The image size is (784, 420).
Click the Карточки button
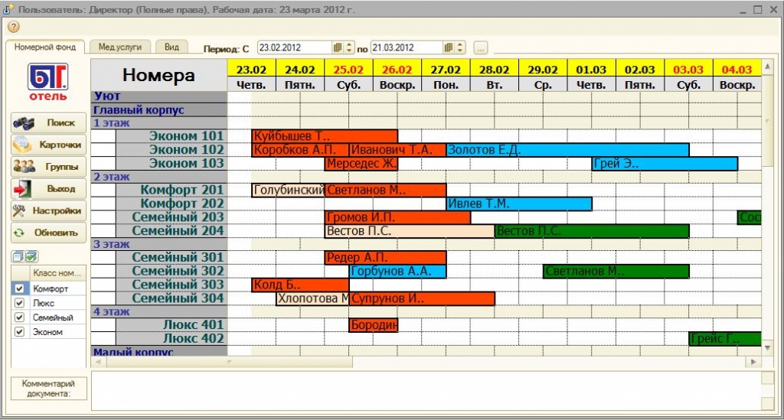[x=48, y=145]
